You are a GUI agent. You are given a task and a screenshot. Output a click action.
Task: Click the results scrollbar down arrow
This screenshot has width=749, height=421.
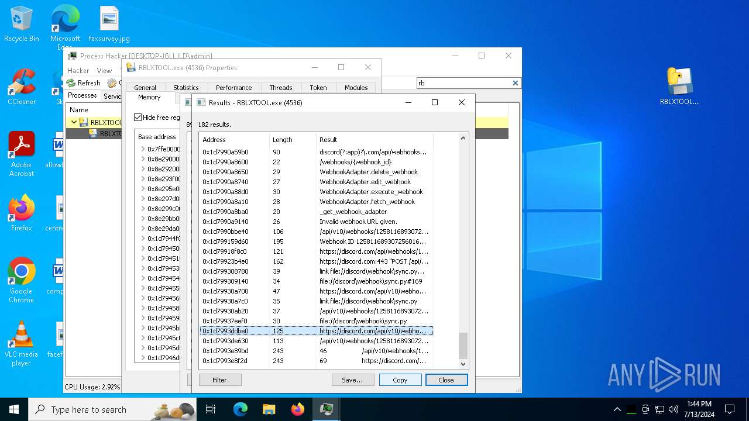coord(463,364)
